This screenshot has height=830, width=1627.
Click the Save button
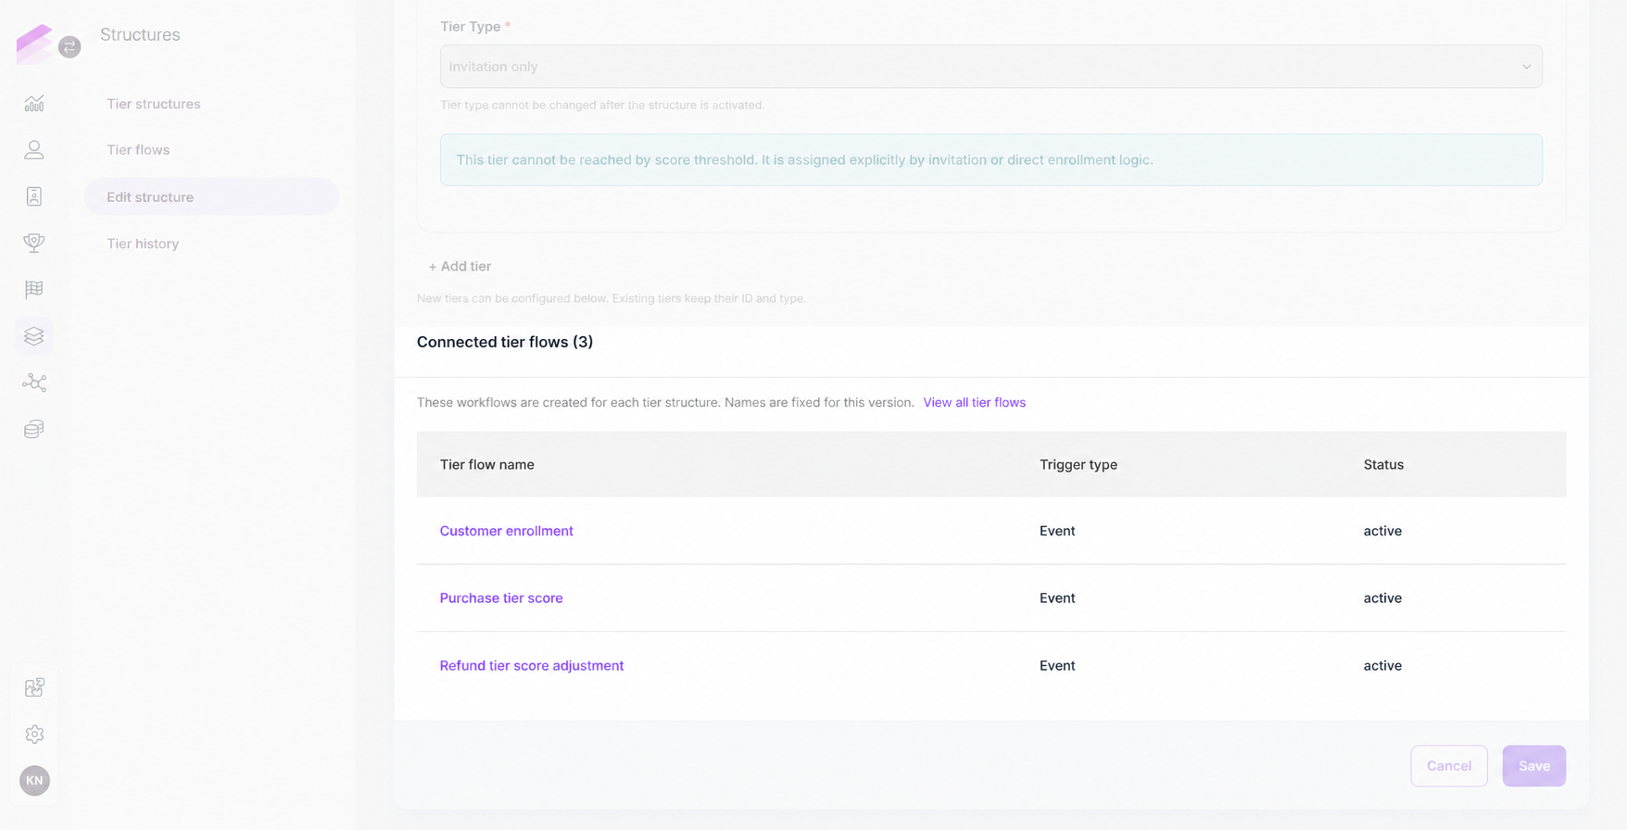click(x=1533, y=766)
